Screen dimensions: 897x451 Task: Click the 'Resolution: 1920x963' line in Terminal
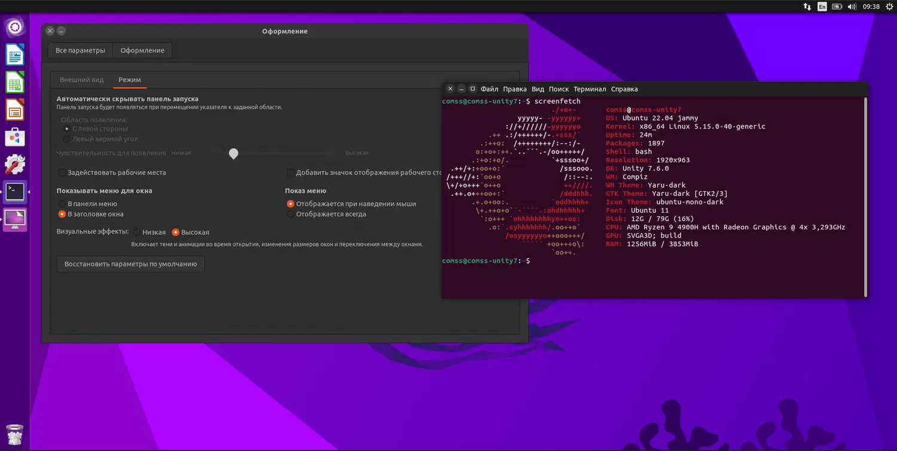[x=648, y=160]
